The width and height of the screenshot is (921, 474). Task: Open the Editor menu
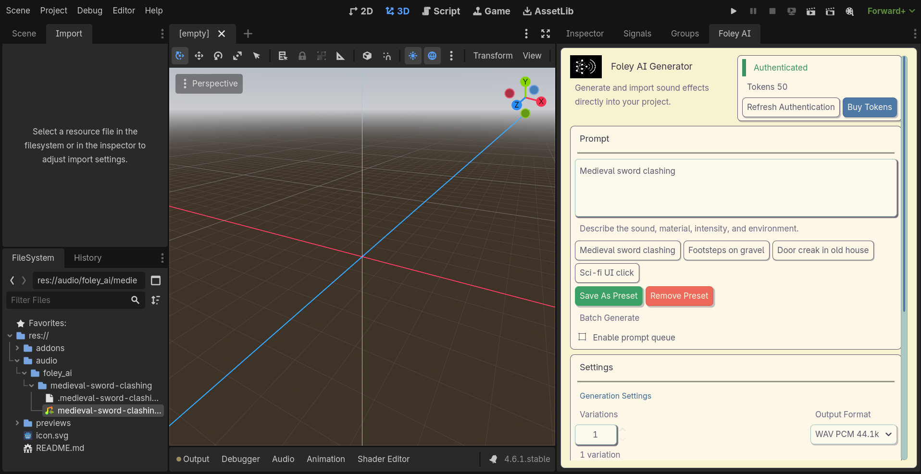point(123,10)
